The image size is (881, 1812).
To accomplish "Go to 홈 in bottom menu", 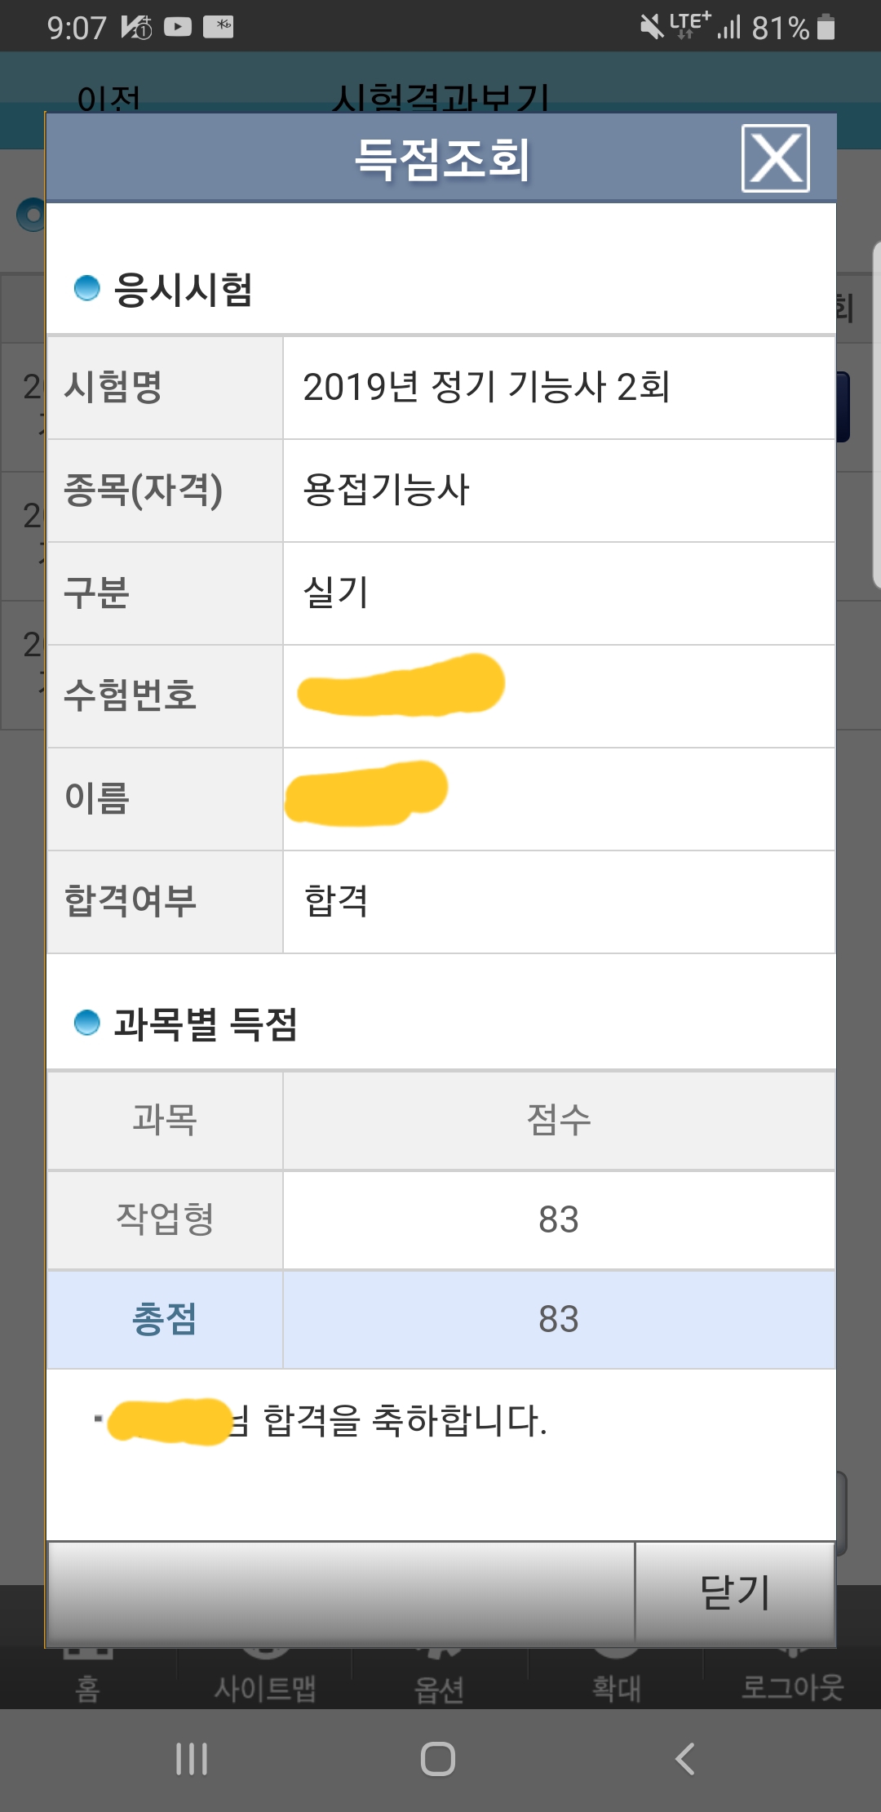I will (x=88, y=1685).
